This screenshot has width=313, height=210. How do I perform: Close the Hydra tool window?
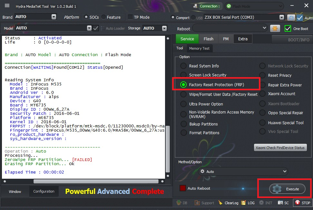pyautogui.click(x=307, y=5)
